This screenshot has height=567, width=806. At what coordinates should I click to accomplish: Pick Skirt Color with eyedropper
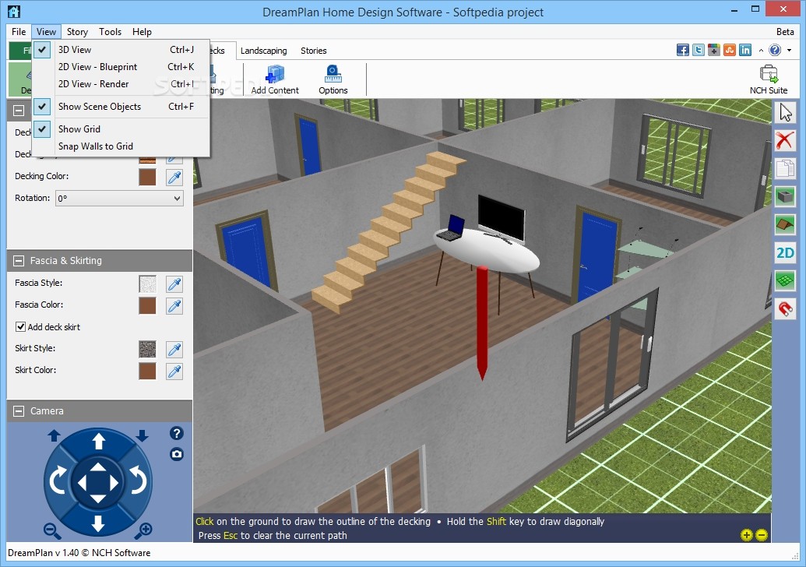coord(174,371)
